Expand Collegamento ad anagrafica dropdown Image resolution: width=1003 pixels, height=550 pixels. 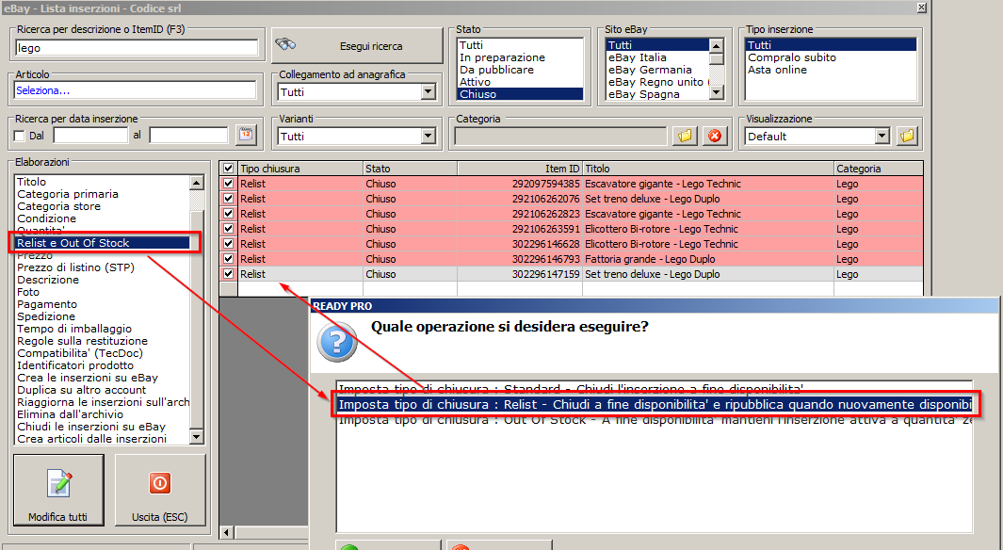click(428, 92)
